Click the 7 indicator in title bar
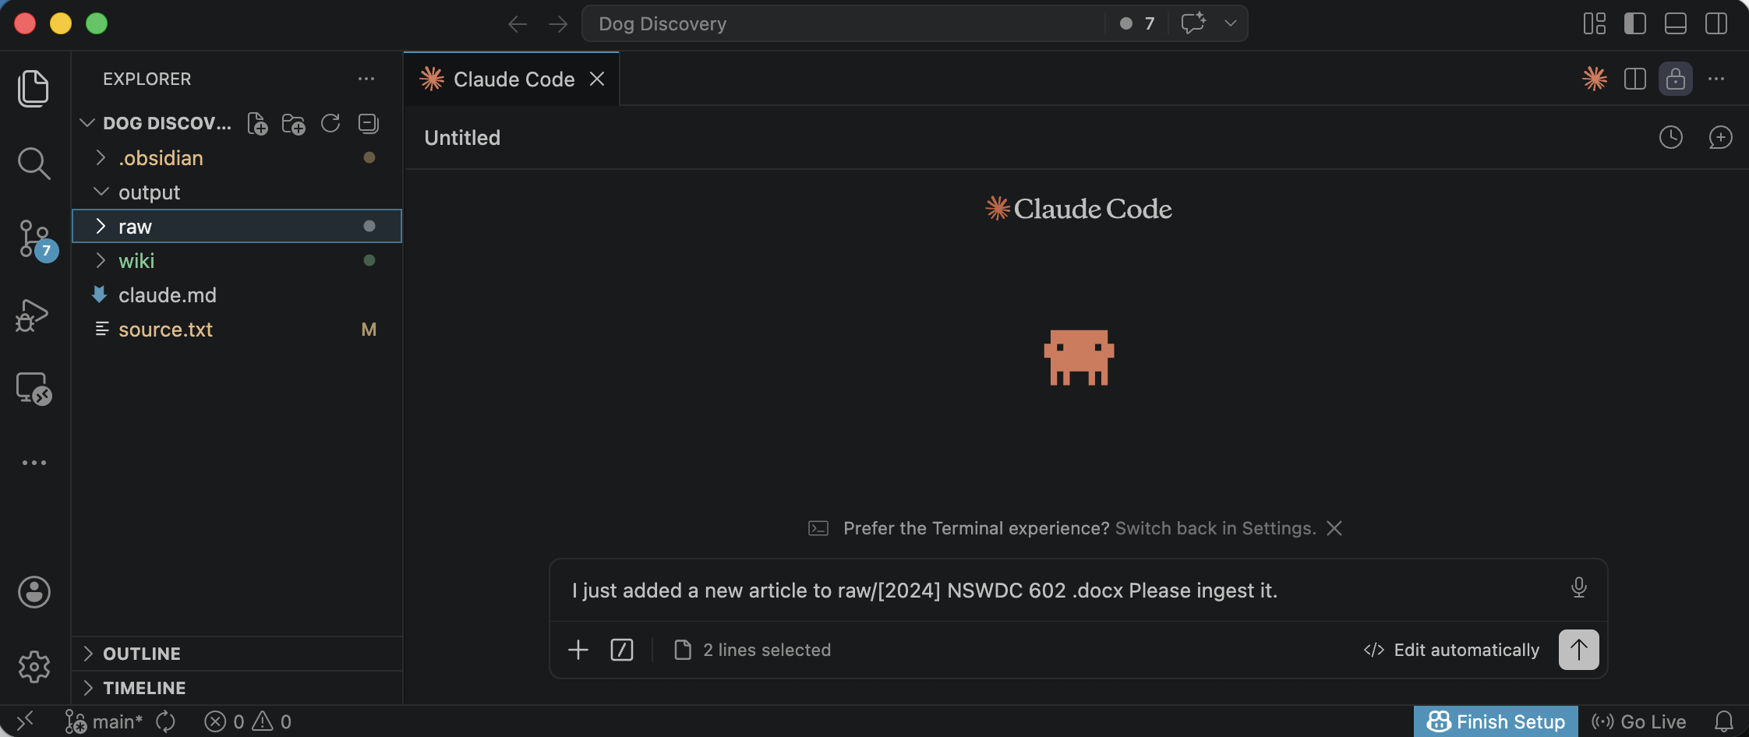The image size is (1749, 737). tap(1138, 23)
